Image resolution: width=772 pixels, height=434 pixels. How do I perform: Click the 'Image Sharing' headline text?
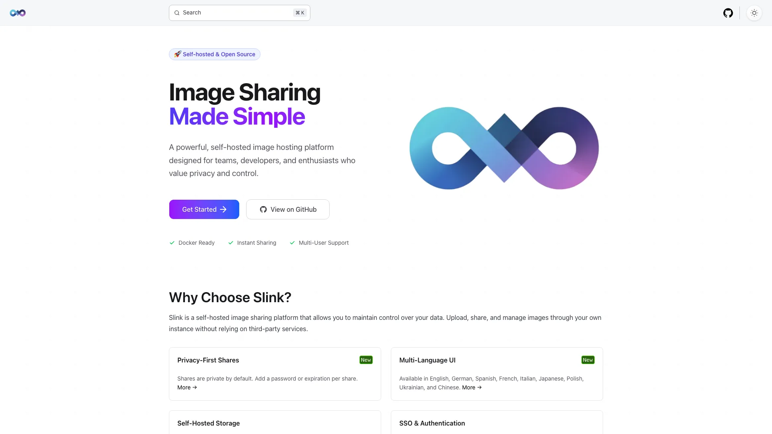click(x=244, y=92)
